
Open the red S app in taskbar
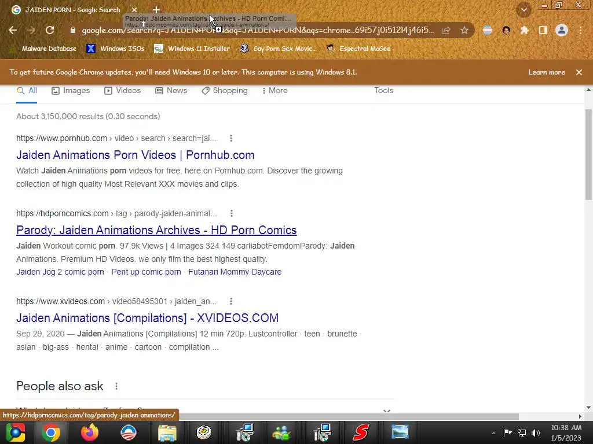pos(361,432)
